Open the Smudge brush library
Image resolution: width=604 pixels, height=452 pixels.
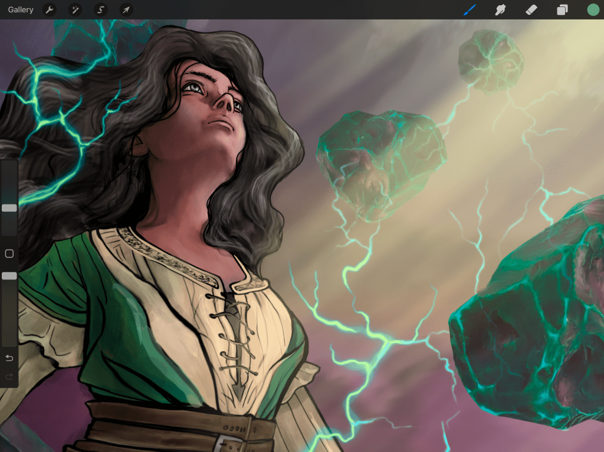point(500,9)
